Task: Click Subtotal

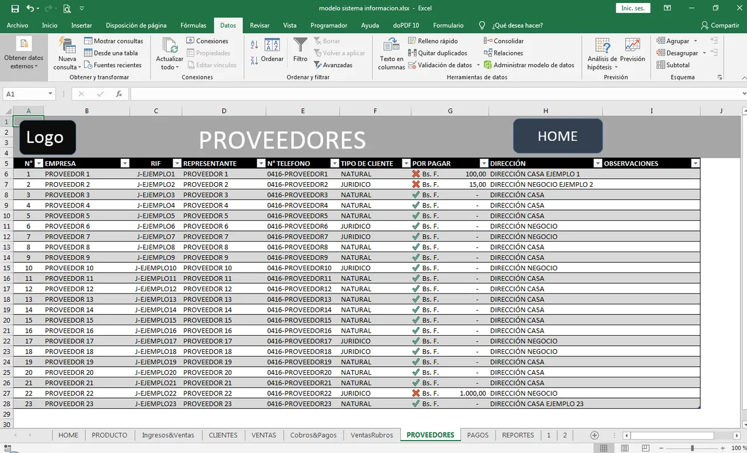Action: [x=673, y=65]
